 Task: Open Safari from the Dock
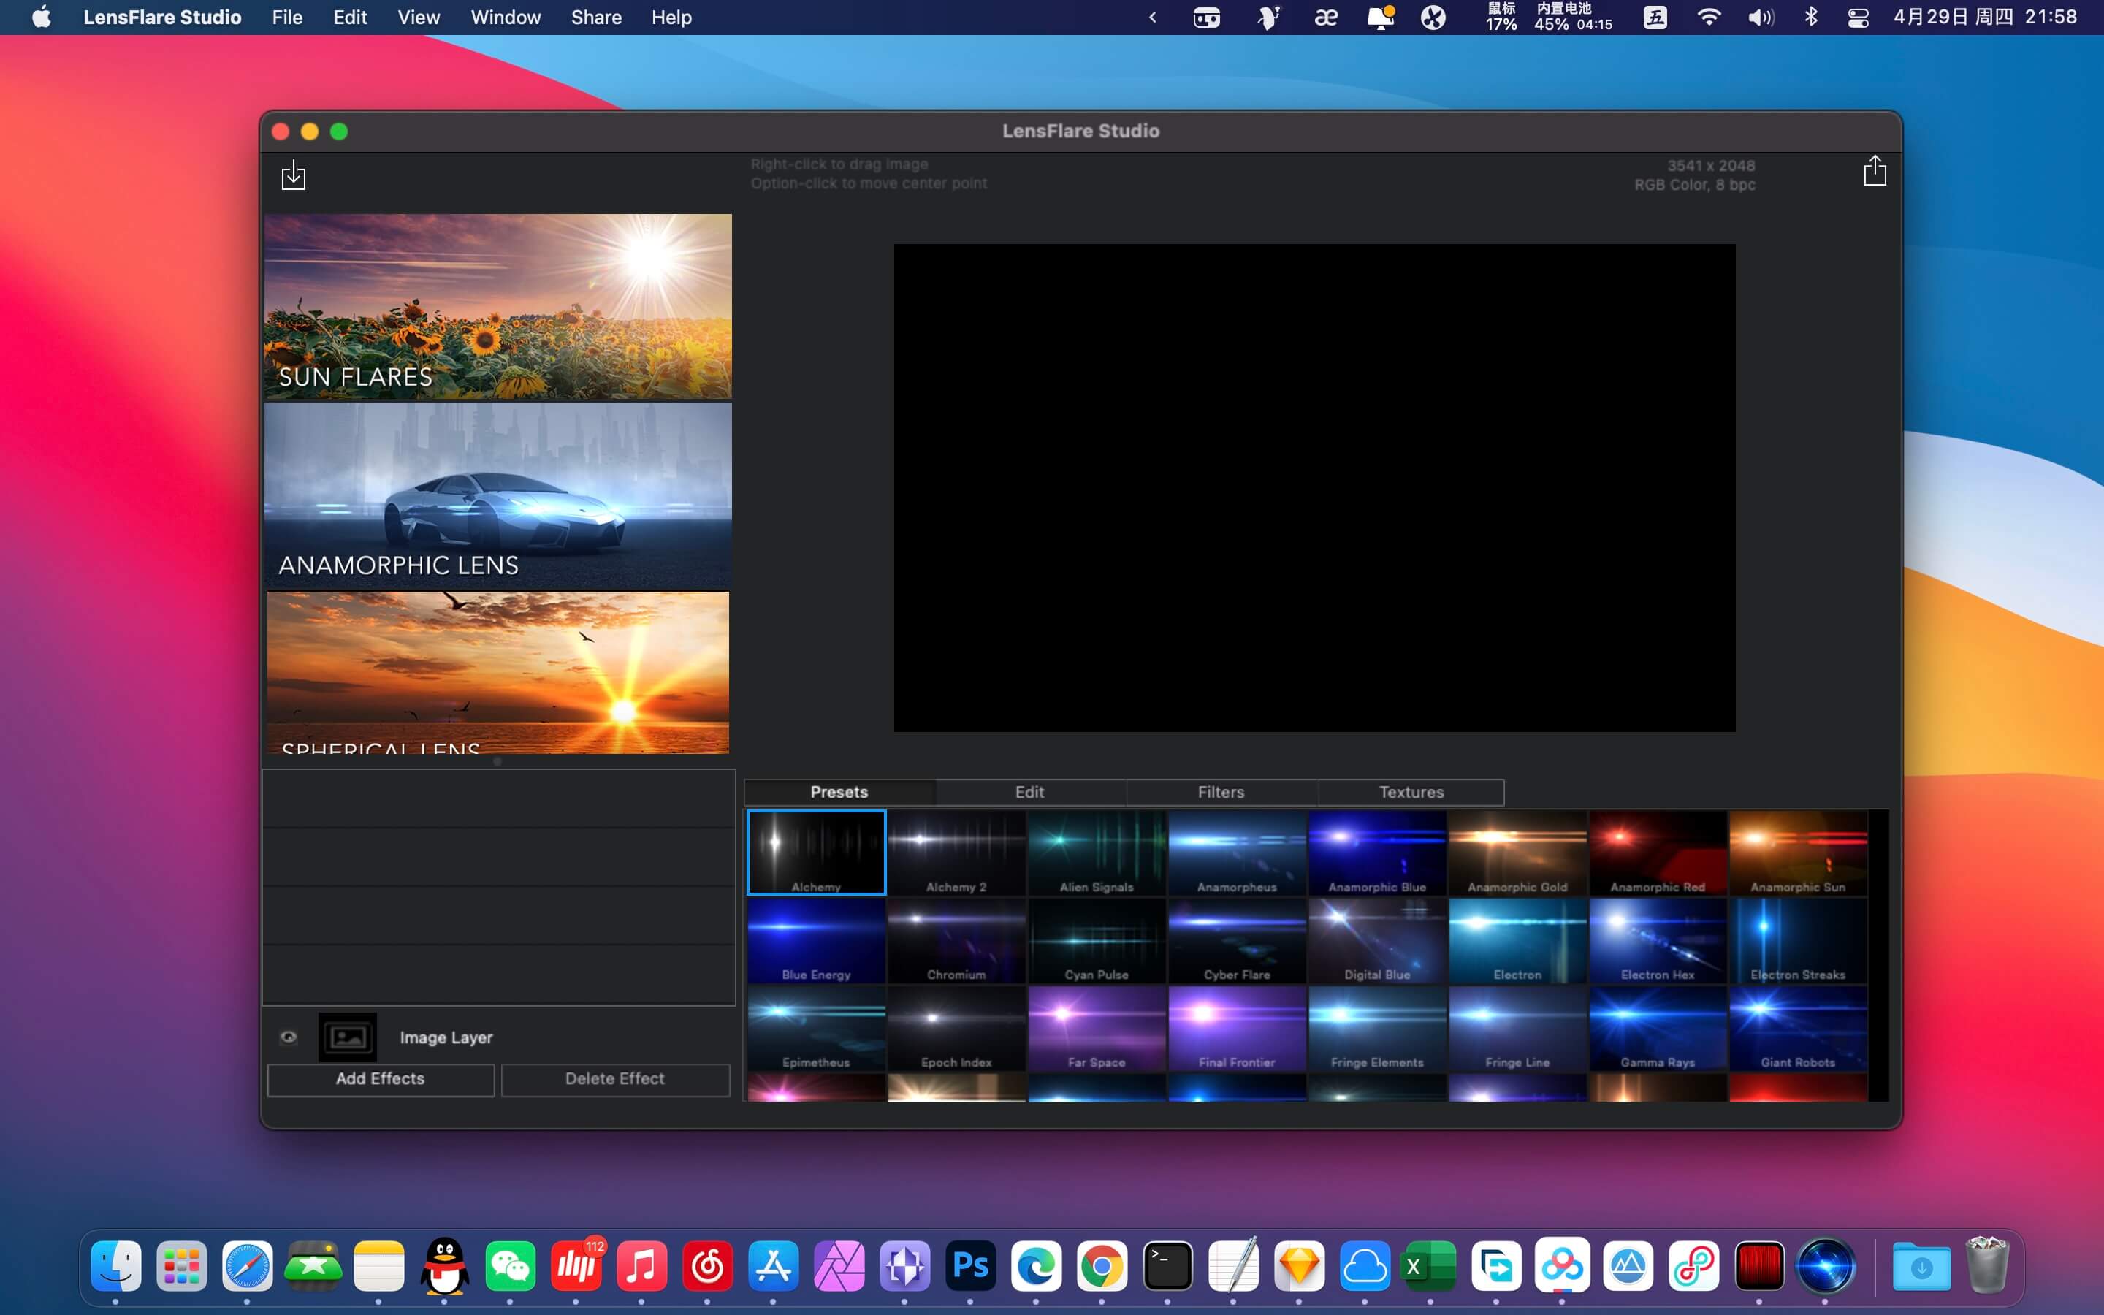(x=247, y=1266)
